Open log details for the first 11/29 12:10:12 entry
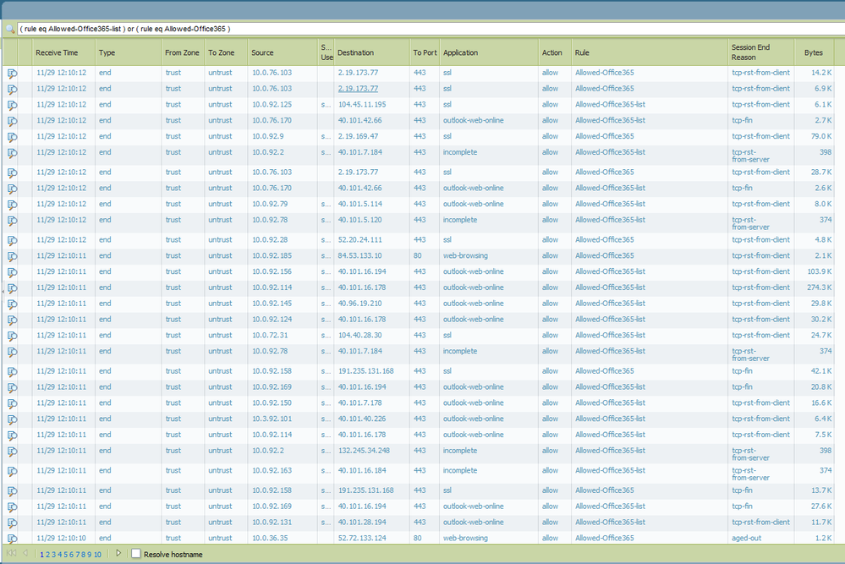 (11, 72)
